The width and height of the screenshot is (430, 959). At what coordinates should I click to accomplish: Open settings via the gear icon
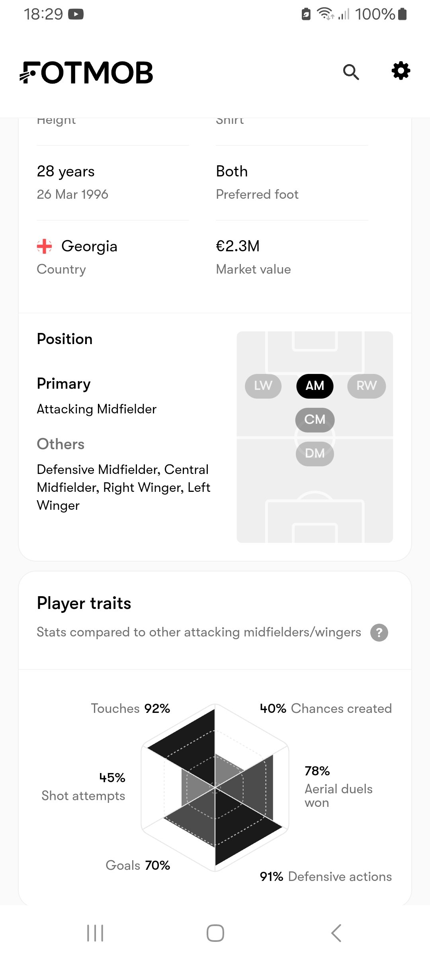[x=401, y=71]
